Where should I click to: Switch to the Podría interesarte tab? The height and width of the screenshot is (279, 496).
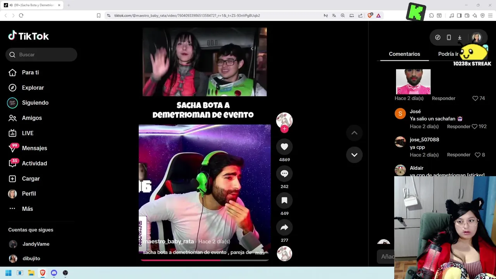448,54
